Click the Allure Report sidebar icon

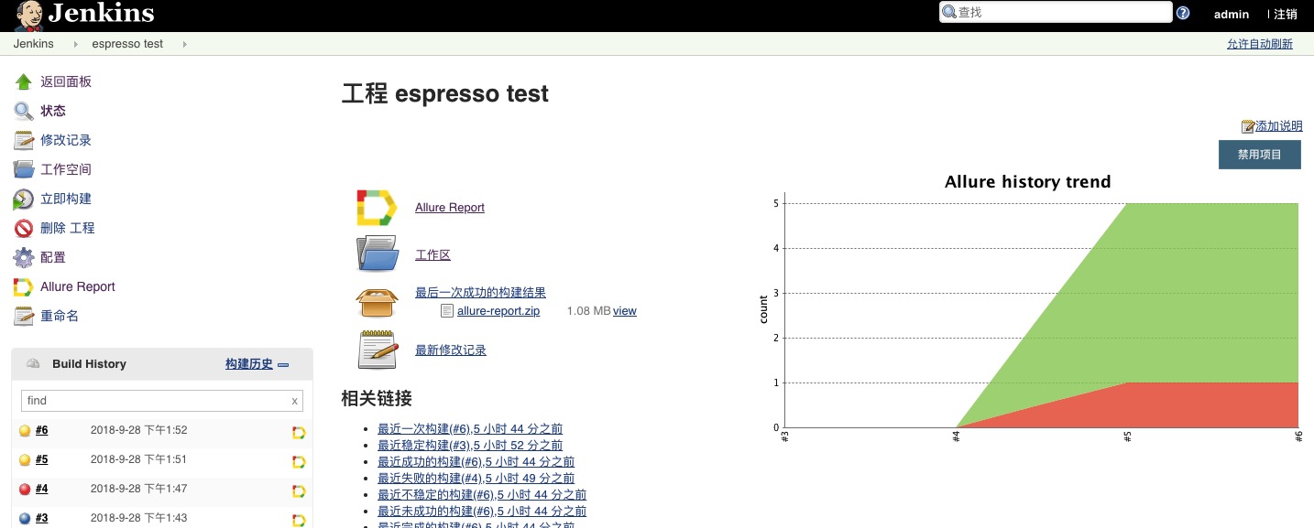[x=24, y=286]
